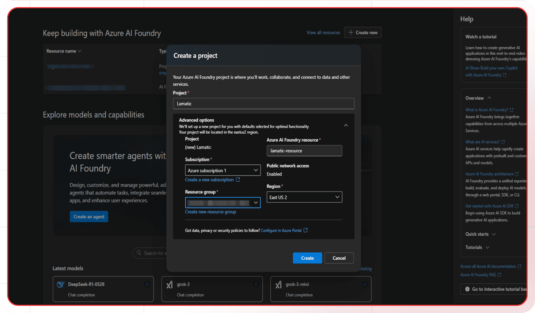Click the search magnifier icon
This screenshot has height=313, width=535.
(x=139, y=253)
